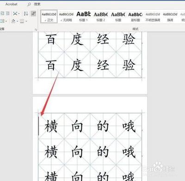The width and height of the screenshot is (185, 181).
Task: Click the line spacing icon
Action: pos(2,21)
